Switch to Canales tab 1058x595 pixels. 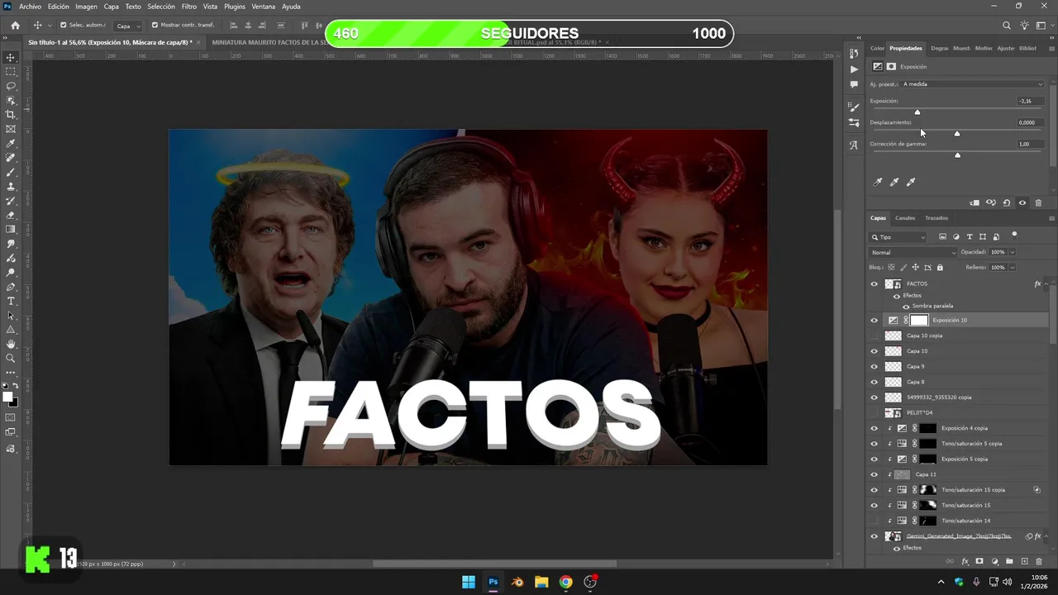click(905, 218)
